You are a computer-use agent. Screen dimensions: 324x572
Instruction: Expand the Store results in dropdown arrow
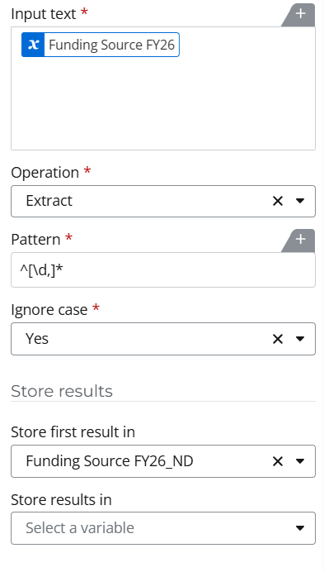click(300, 528)
